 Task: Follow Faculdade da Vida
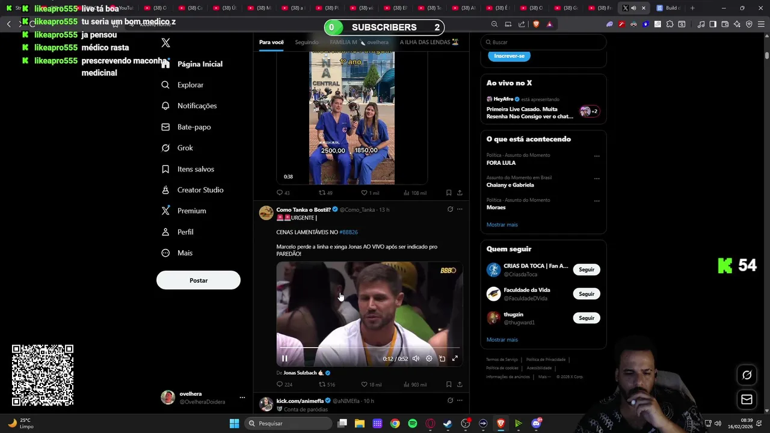[587, 294]
